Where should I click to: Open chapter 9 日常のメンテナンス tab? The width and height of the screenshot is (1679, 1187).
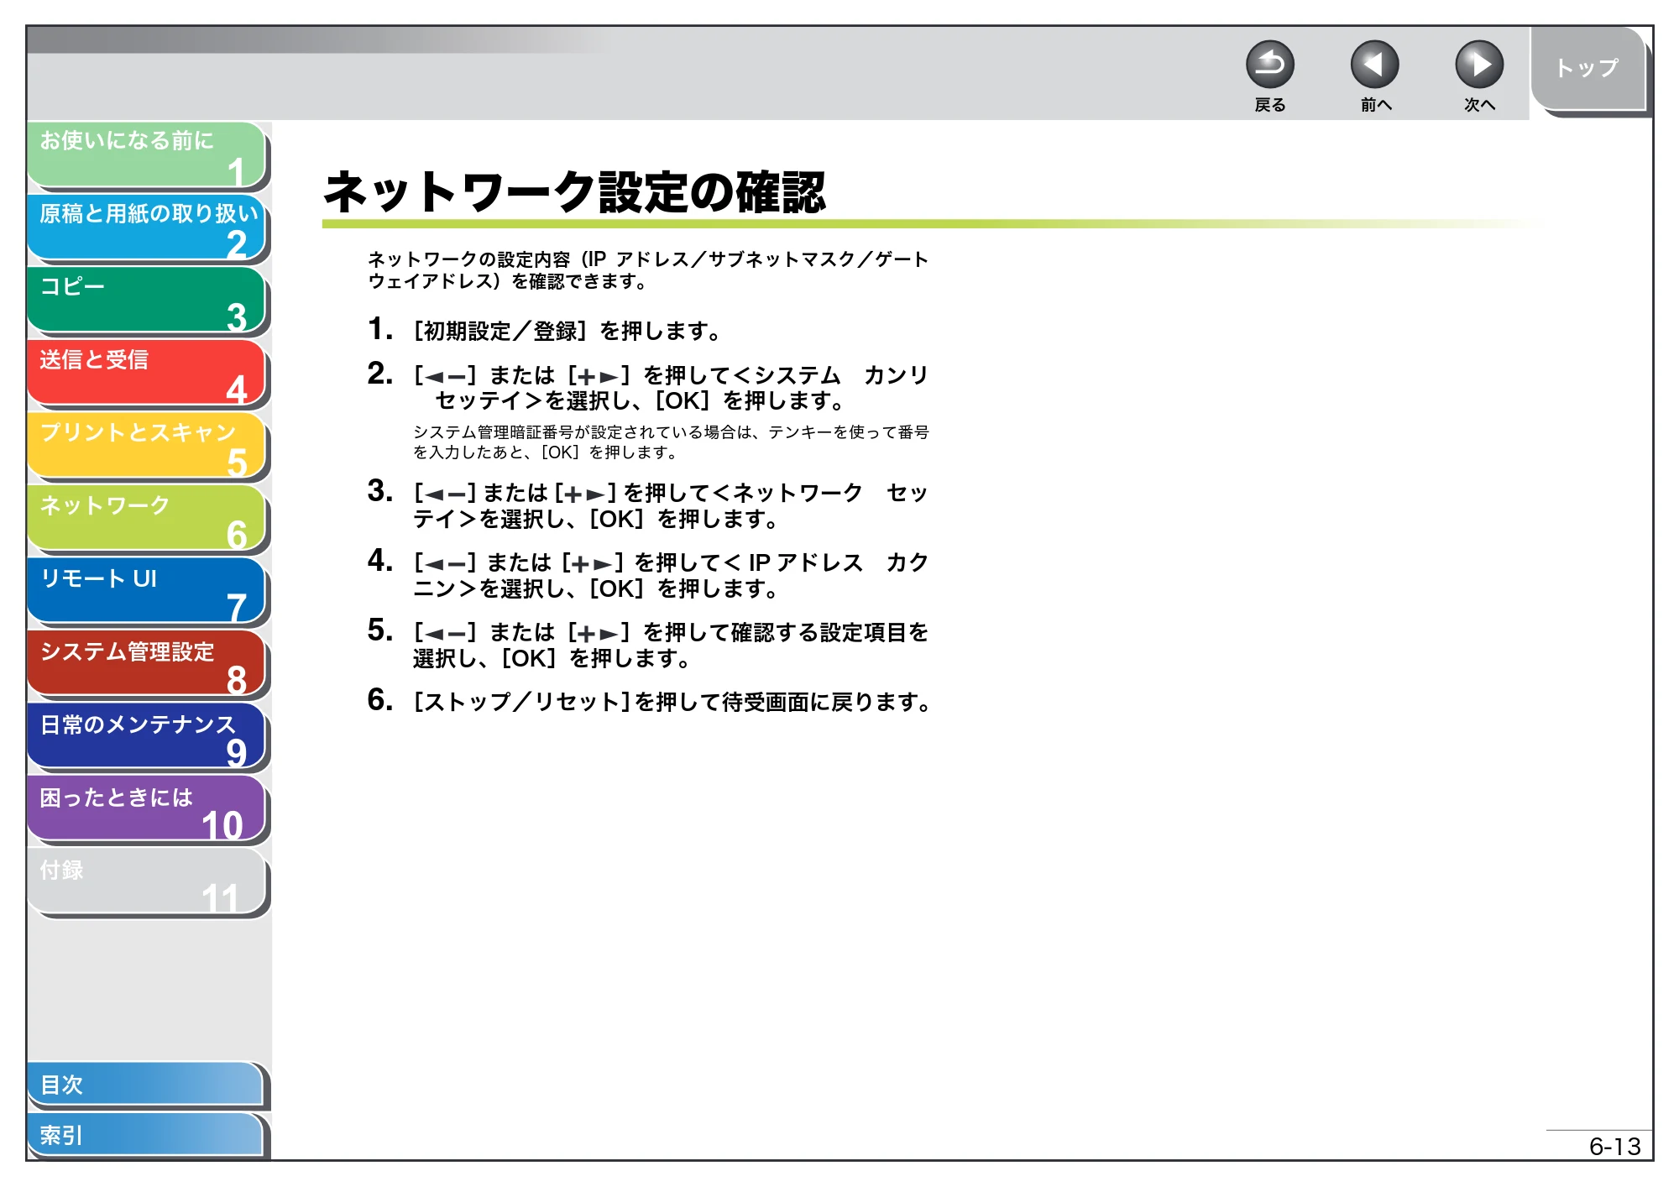(x=147, y=737)
